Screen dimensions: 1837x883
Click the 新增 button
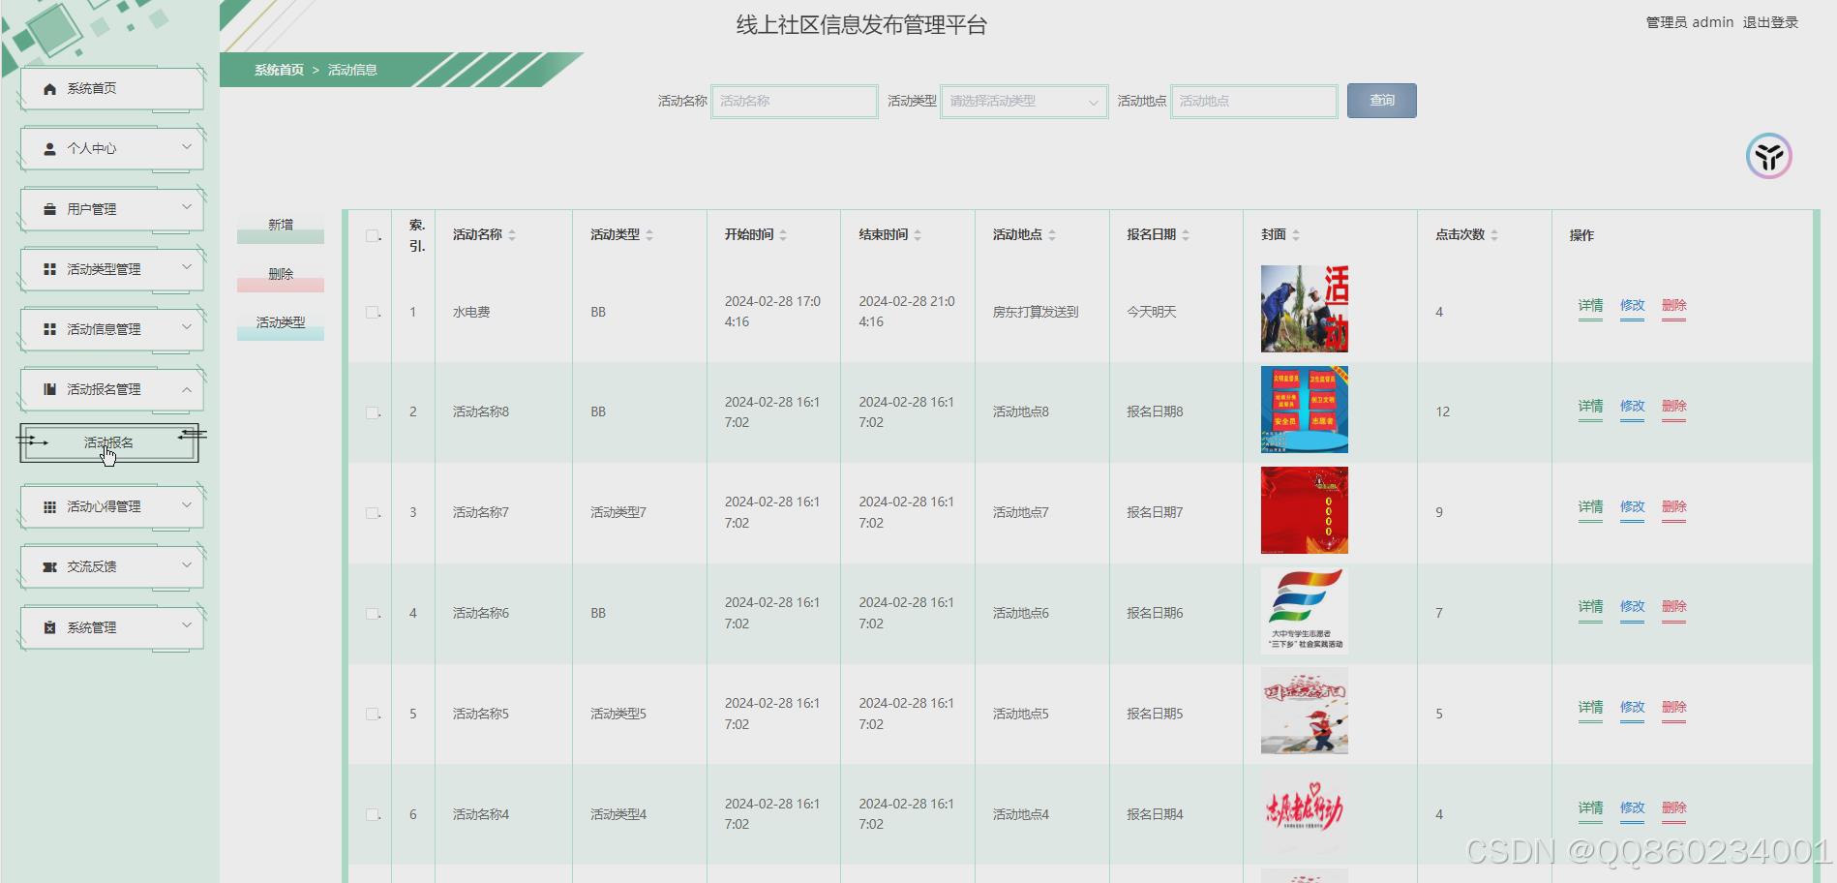(281, 226)
